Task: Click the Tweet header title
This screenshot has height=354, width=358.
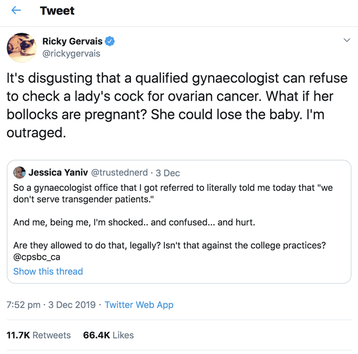Action: 57,11
